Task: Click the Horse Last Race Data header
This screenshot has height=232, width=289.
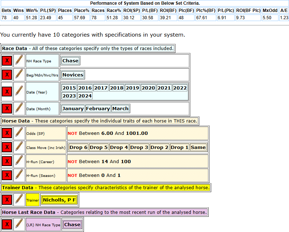Action: pyautogui.click(x=105, y=212)
